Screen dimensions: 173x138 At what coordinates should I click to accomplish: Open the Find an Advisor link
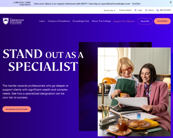pyautogui.click(x=125, y=10)
